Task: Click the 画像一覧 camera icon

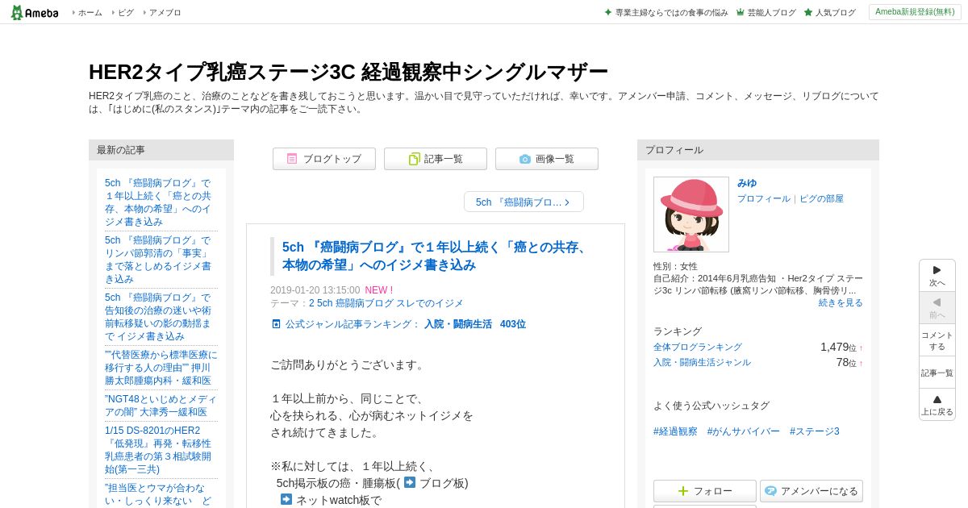Action: 525,159
